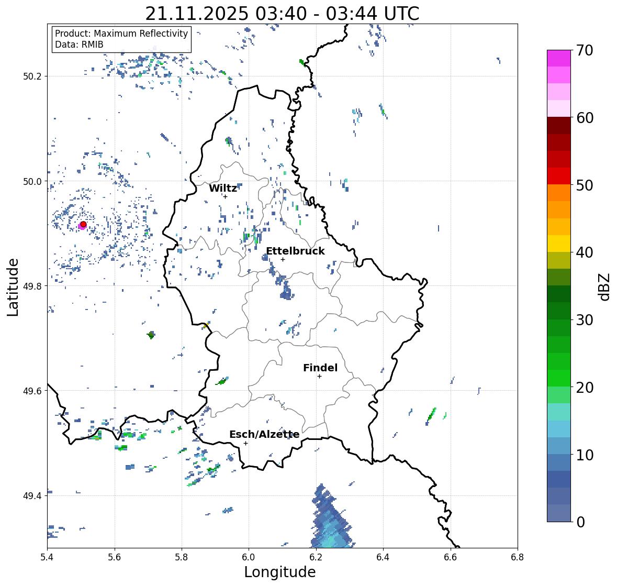Click the 49.6 latitude tick label
This screenshot has height=585, width=617.
32,391
